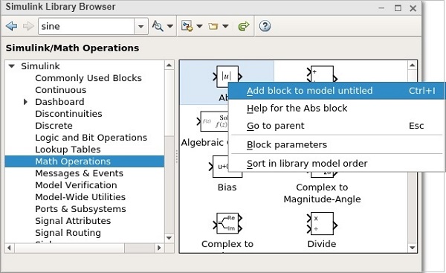Select the Abs block icon

click(x=227, y=77)
